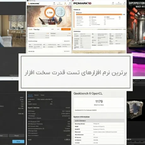Viewport: 145px width, 145px height.
Task: Switch to the first underlined blue tab
Action: (x=30, y=95)
